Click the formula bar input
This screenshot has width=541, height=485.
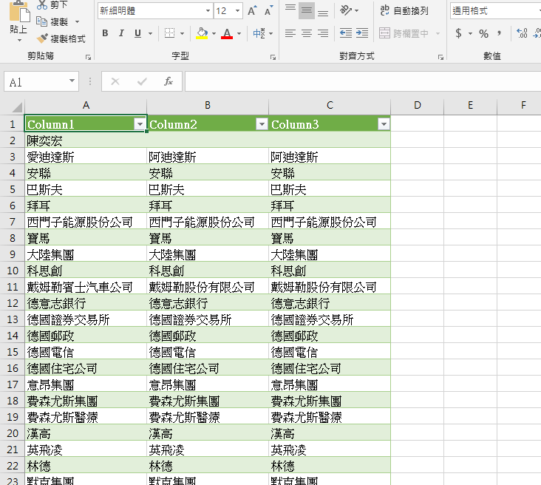click(x=363, y=82)
